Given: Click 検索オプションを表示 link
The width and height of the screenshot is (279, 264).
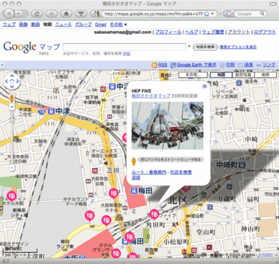Looking at the screenshot, I should (x=238, y=47).
